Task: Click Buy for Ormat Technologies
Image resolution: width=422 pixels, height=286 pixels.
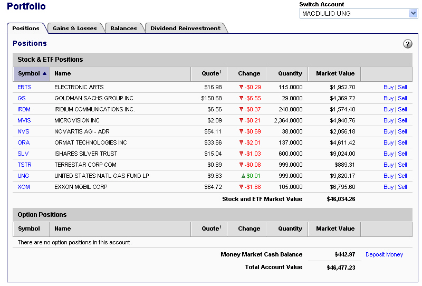Action: tap(388, 142)
